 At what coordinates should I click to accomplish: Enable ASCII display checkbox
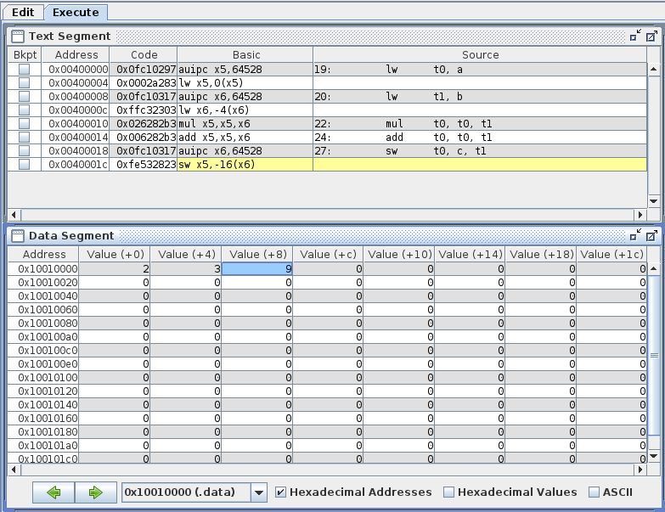[x=594, y=492]
